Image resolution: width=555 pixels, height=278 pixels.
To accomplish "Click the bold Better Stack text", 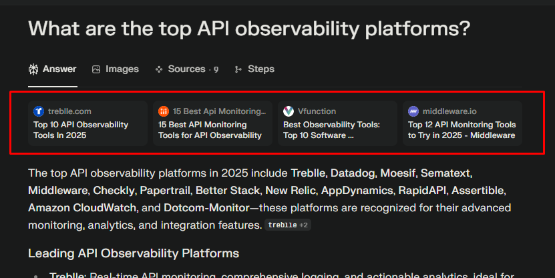I will (228, 191).
